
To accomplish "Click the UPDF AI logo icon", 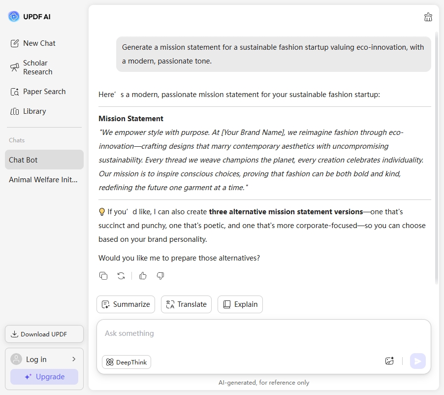I will [14, 17].
